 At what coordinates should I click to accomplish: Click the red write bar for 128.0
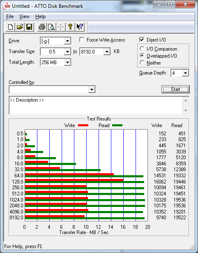click(74, 180)
